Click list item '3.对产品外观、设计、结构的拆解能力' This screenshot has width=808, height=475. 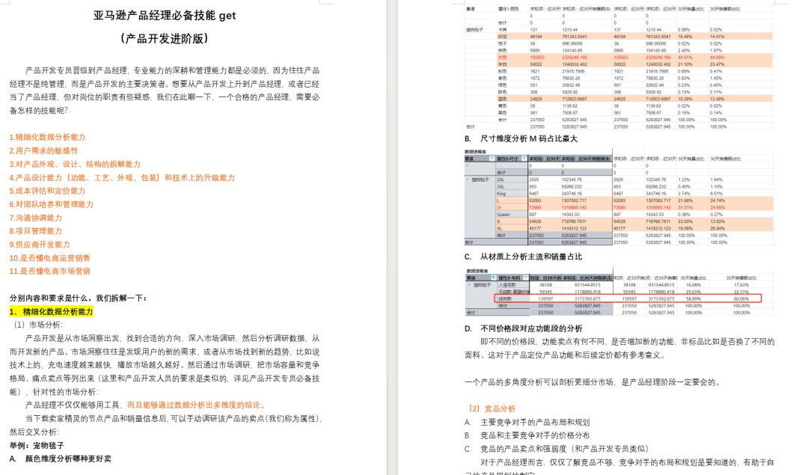pos(75,164)
